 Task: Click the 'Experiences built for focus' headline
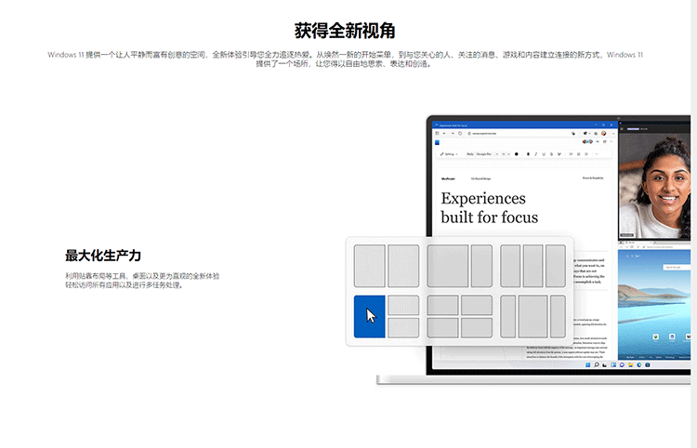[490, 207]
